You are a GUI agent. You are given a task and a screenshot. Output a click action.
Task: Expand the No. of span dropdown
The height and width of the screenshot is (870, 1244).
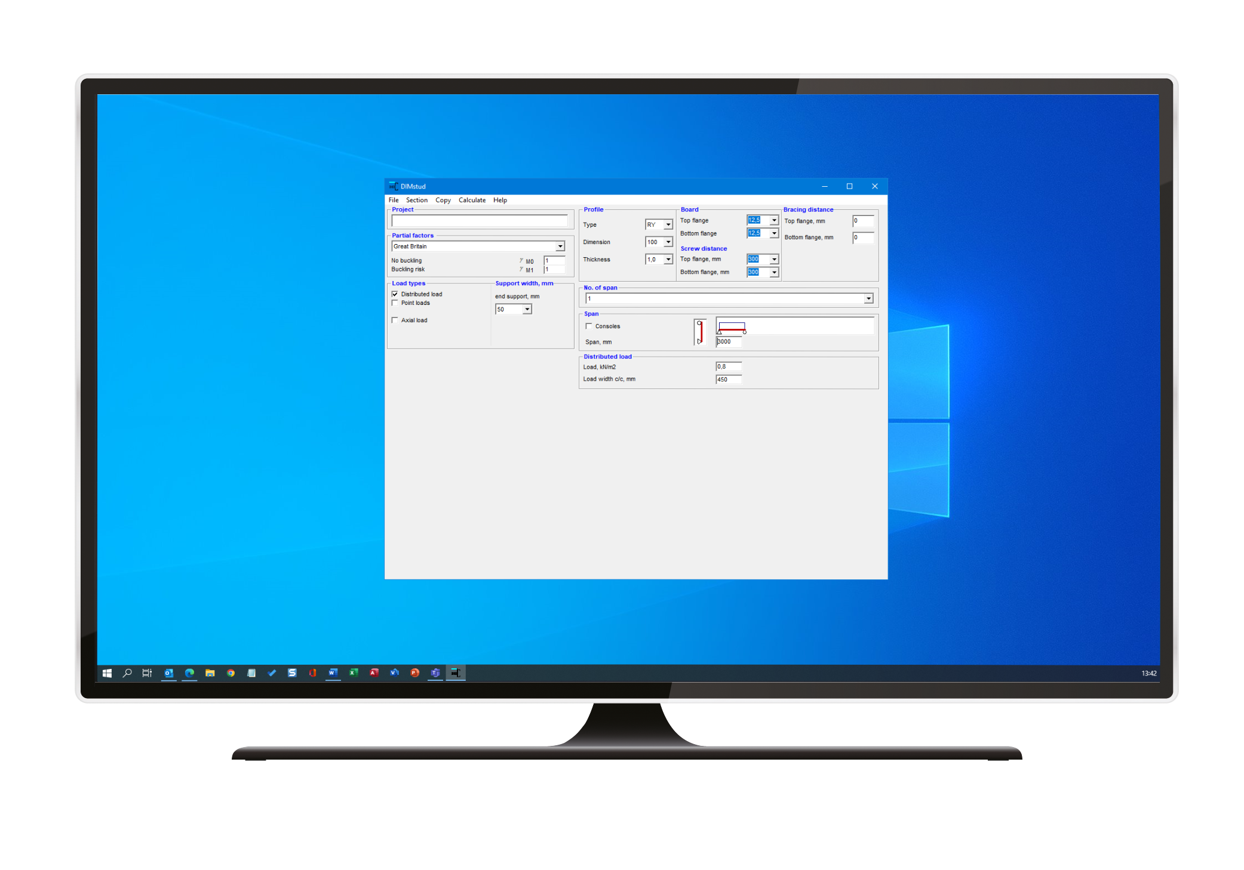click(x=868, y=298)
